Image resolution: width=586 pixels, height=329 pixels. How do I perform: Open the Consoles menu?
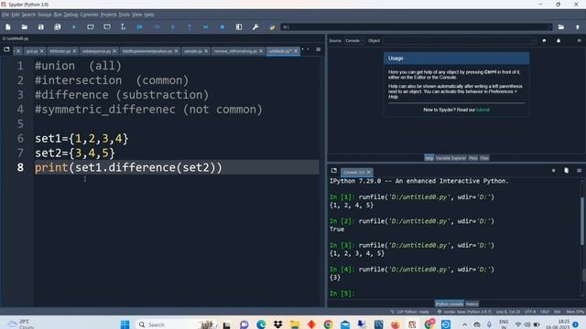89,15
